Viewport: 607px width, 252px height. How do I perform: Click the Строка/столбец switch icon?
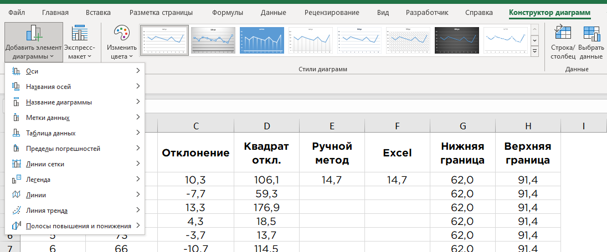563,33
